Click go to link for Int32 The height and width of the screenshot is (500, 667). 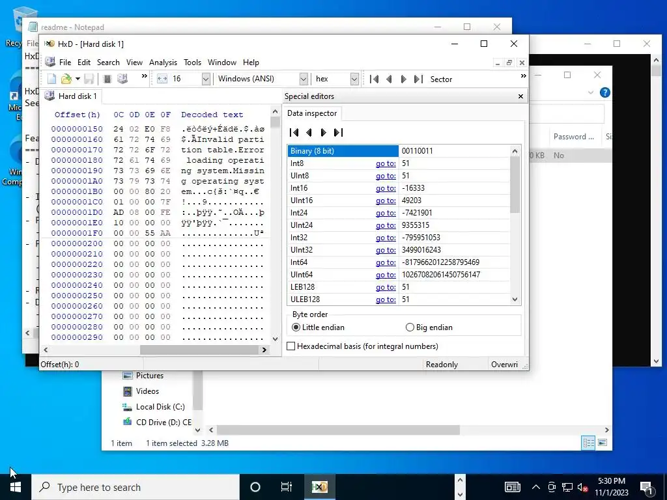click(386, 238)
